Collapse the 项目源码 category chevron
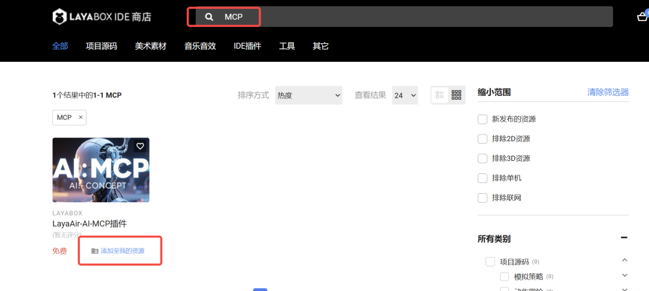 625,260
